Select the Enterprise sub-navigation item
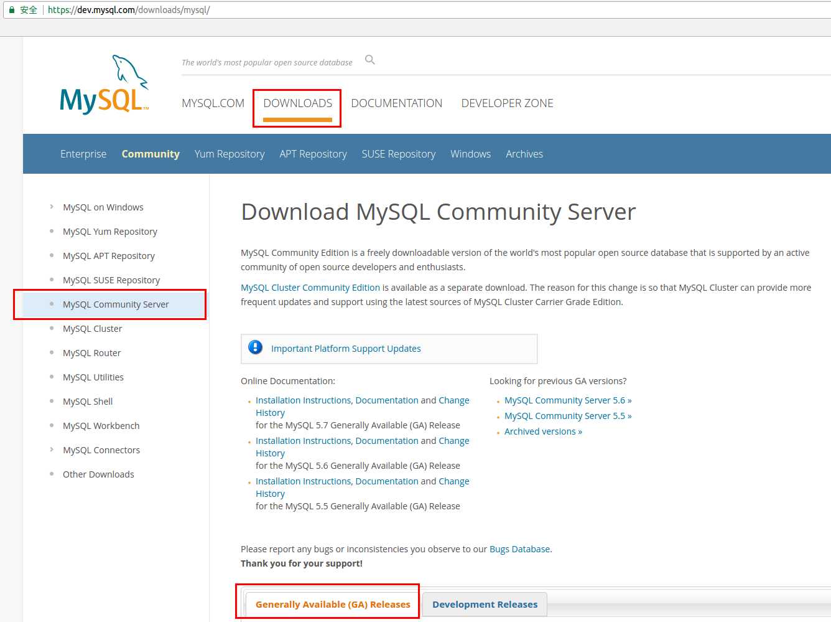The image size is (831, 622). click(x=83, y=154)
